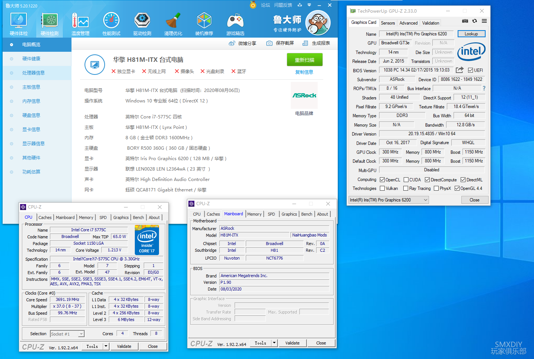Click the GPU-Z Name field Intel Iris Pro 6200

tap(416, 34)
